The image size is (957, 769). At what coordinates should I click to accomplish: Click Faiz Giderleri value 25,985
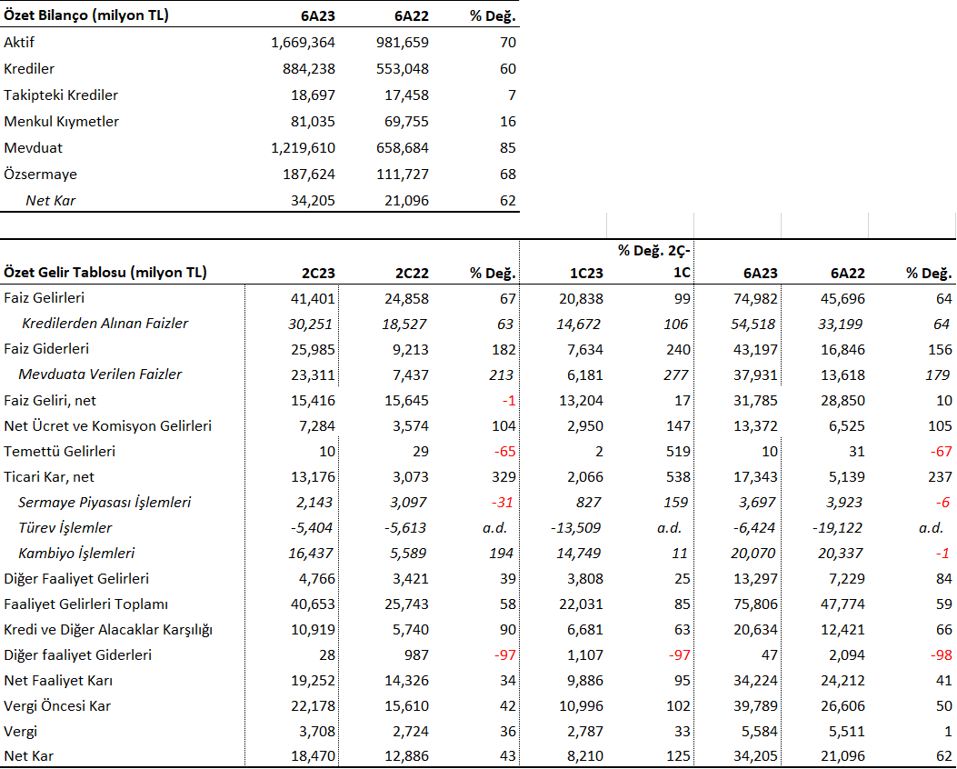pyautogui.click(x=313, y=350)
